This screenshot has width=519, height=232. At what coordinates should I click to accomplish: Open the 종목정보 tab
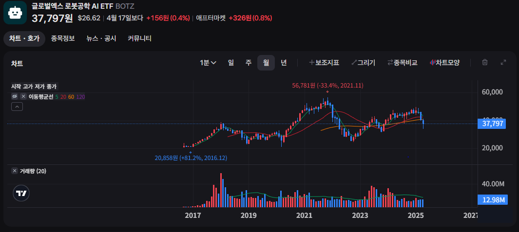(x=63, y=39)
